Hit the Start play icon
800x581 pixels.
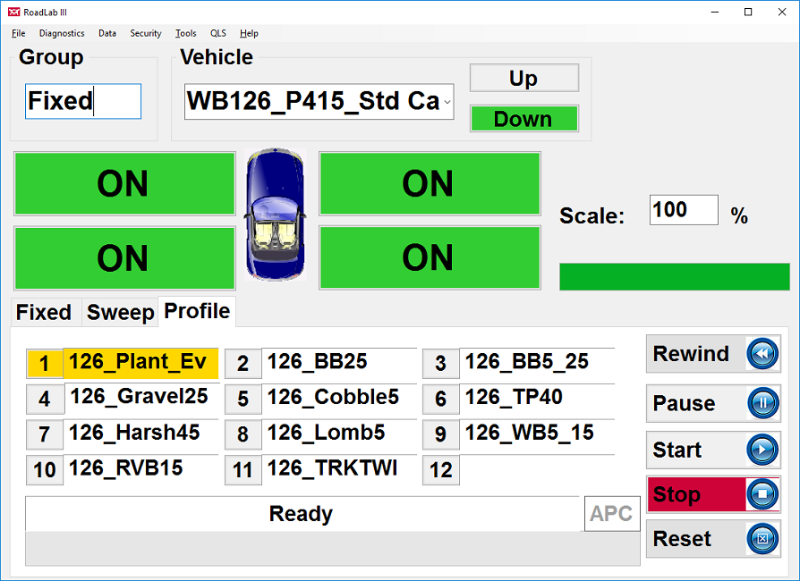(762, 450)
